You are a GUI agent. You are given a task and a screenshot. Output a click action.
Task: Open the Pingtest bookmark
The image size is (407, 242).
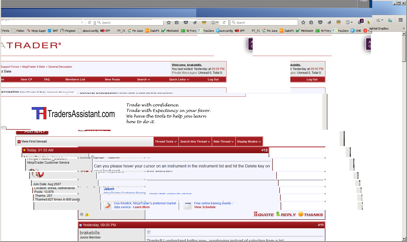tap(68, 31)
